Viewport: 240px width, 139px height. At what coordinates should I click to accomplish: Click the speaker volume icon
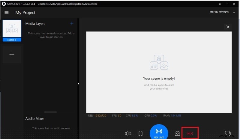click(x=128, y=133)
